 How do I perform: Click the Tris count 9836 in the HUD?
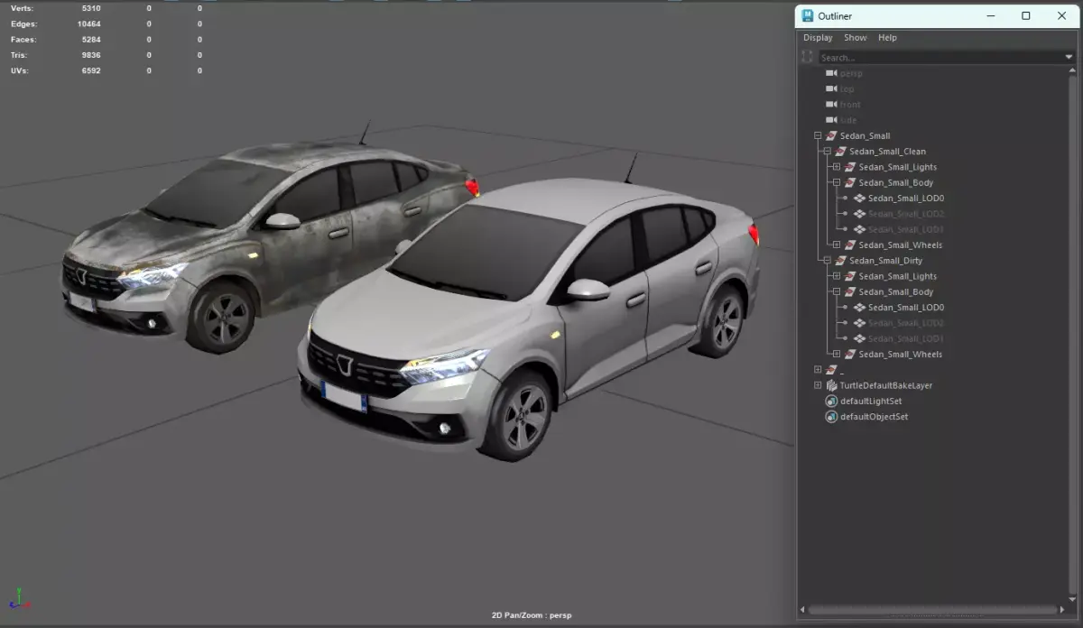pyautogui.click(x=90, y=55)
